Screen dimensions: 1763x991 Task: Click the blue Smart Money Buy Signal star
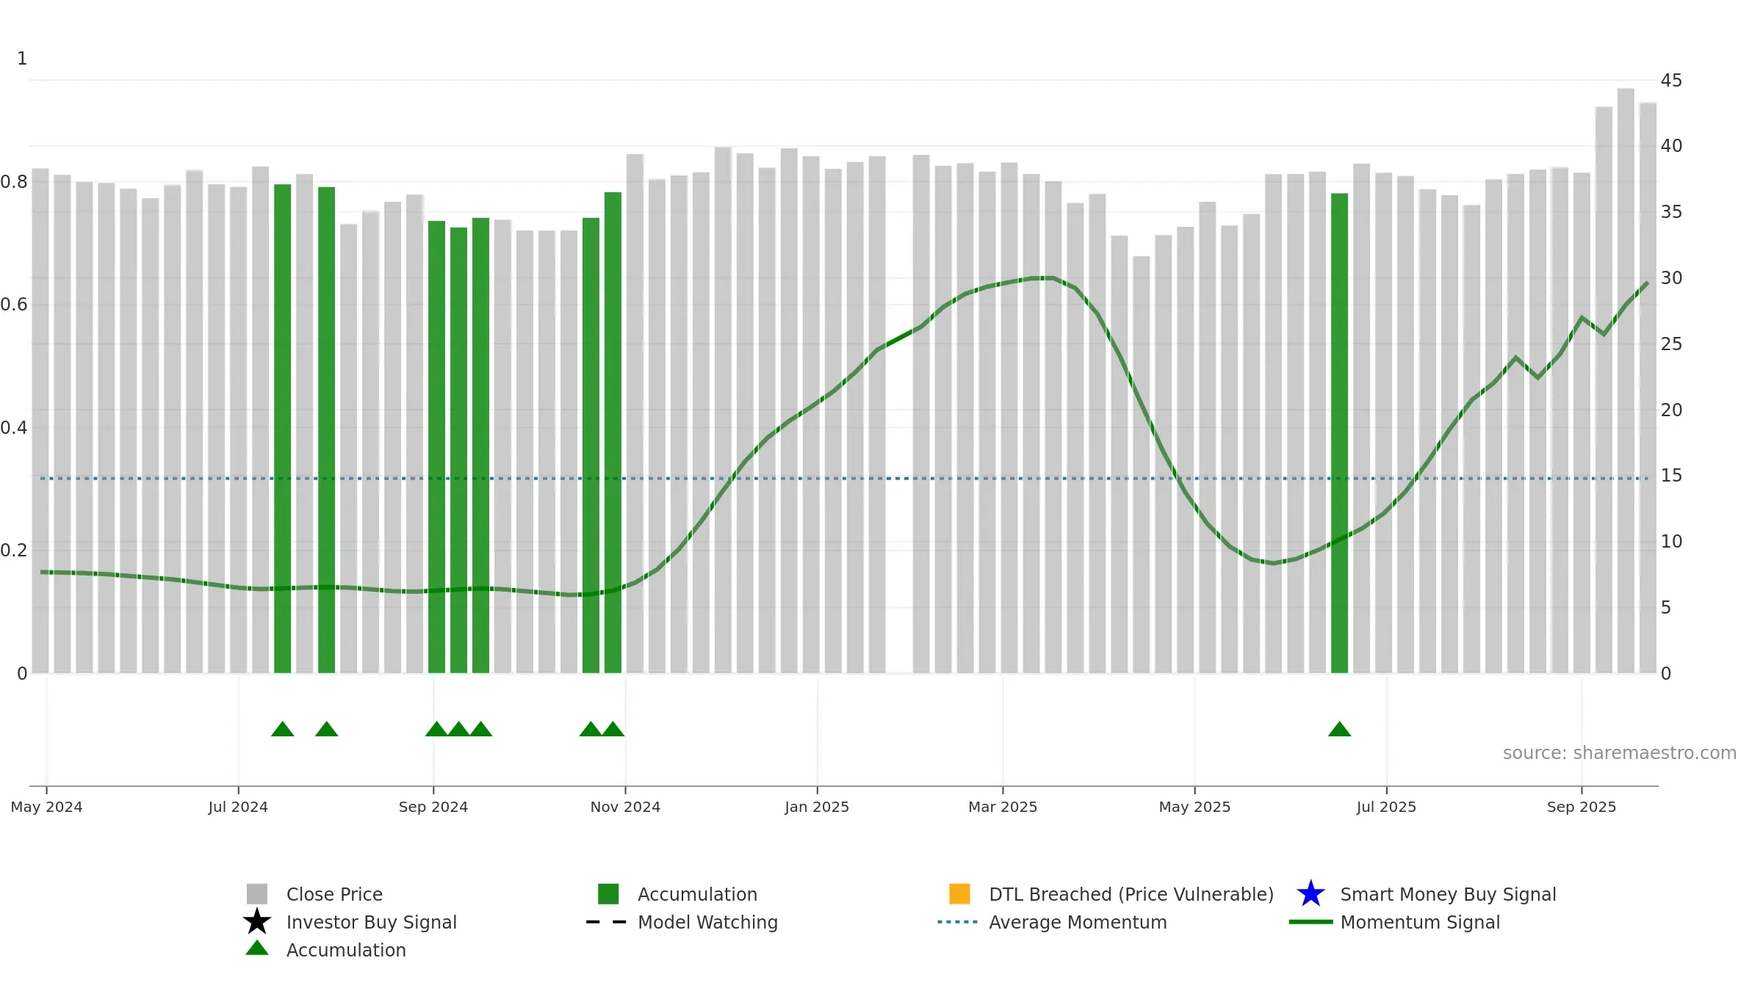tap(1310, 893)
